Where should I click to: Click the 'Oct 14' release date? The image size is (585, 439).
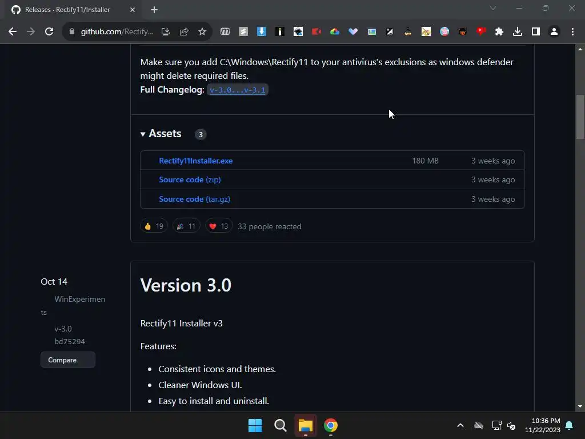click(x=54, y=281)
